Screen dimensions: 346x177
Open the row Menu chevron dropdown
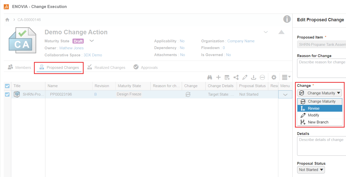(x=285, y=94)
